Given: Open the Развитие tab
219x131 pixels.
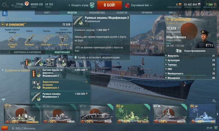Looking at the screenshot, I should pos(122,13).
